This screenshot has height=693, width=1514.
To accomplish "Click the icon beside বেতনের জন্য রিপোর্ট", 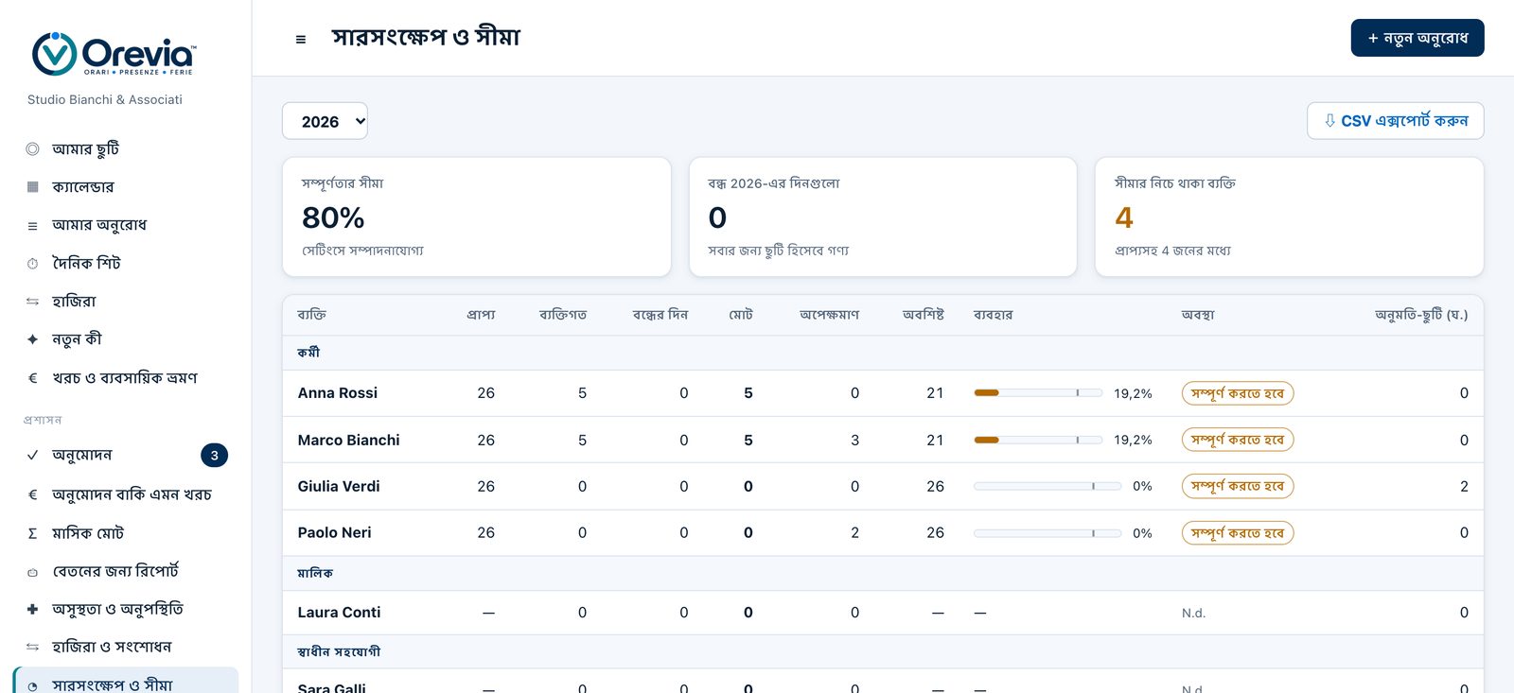I will 32,572.
